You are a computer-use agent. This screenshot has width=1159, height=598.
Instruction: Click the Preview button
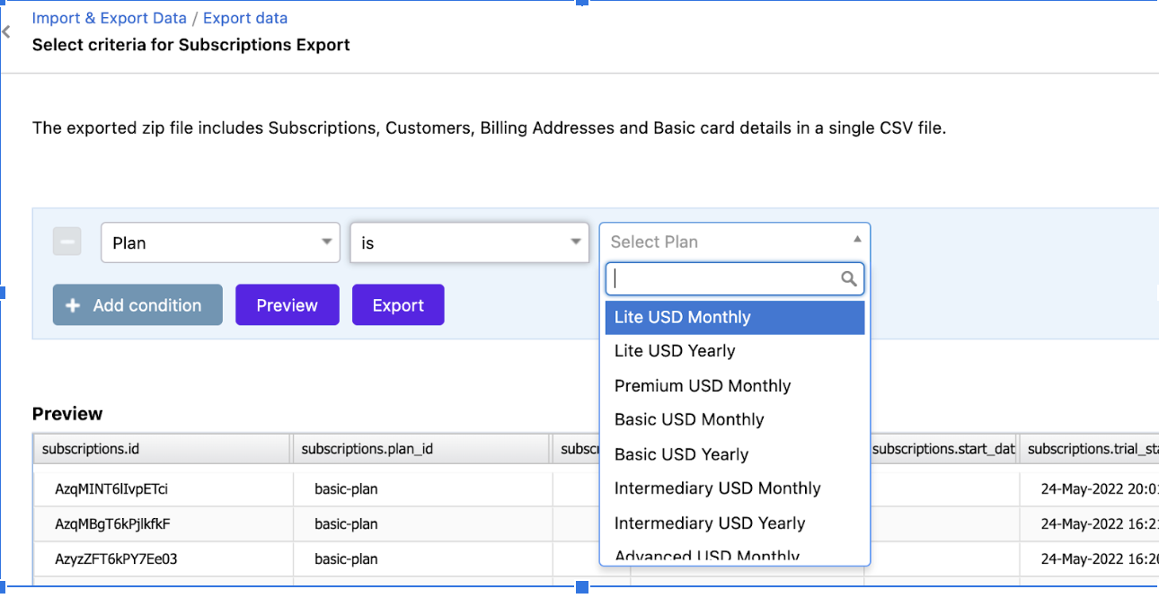coord(287,305)
